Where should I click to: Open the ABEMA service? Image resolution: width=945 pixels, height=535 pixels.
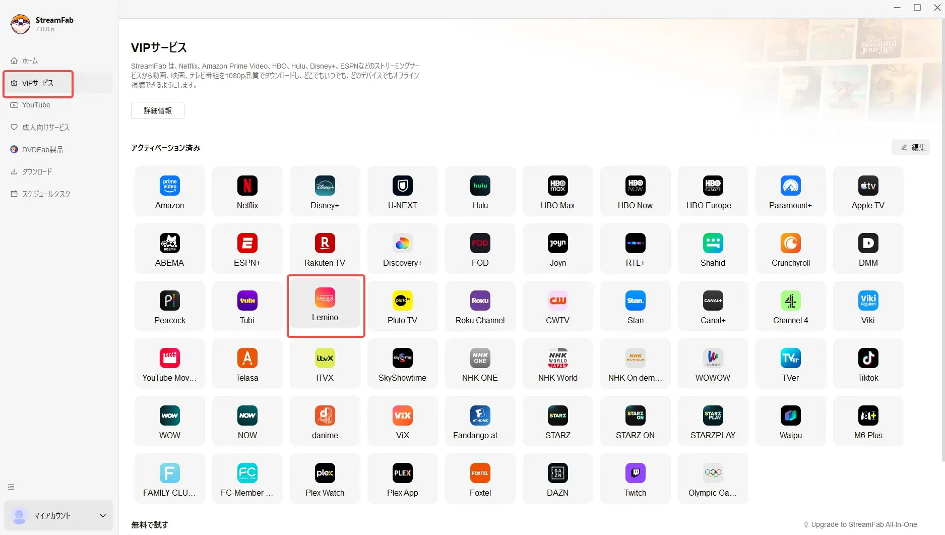170,249
